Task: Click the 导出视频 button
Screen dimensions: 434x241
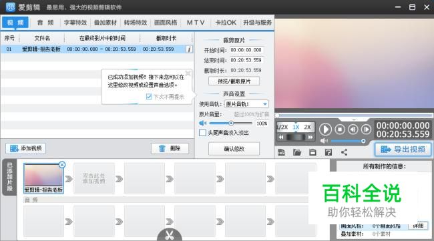Action: click(403, 150)
